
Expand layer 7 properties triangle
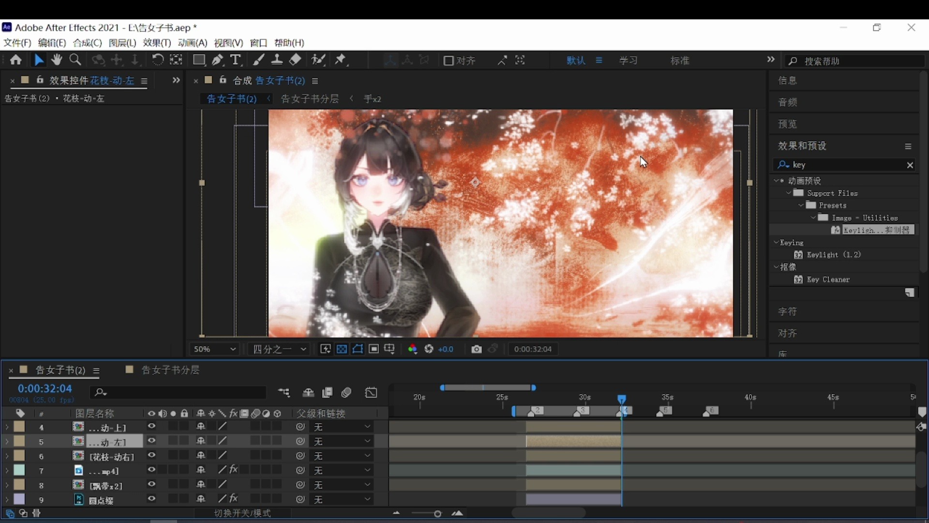coord(7,470)
